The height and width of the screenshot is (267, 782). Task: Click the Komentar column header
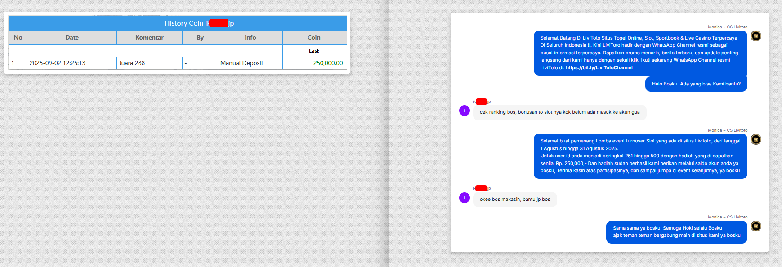149,38
